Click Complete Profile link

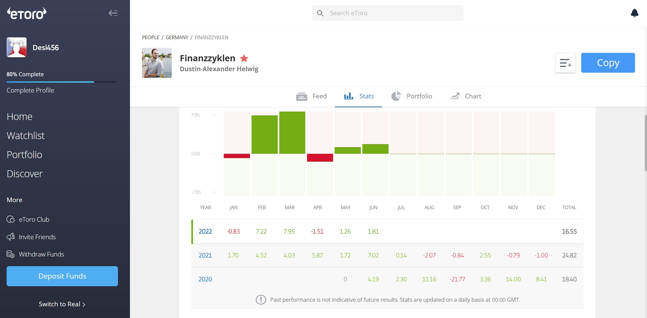click(30, 90)
